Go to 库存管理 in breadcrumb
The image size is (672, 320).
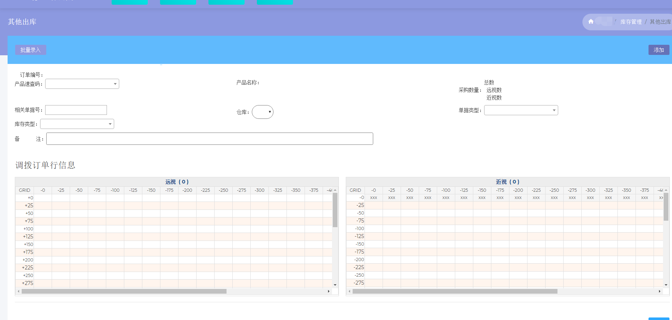631,22
